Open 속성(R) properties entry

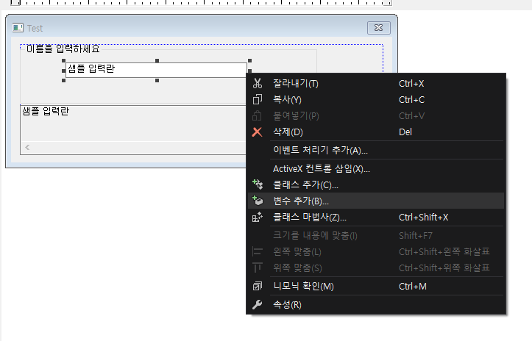click(375, 304)
